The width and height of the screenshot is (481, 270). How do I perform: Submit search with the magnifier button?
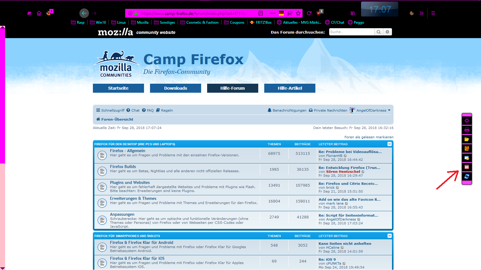[379, 32]
